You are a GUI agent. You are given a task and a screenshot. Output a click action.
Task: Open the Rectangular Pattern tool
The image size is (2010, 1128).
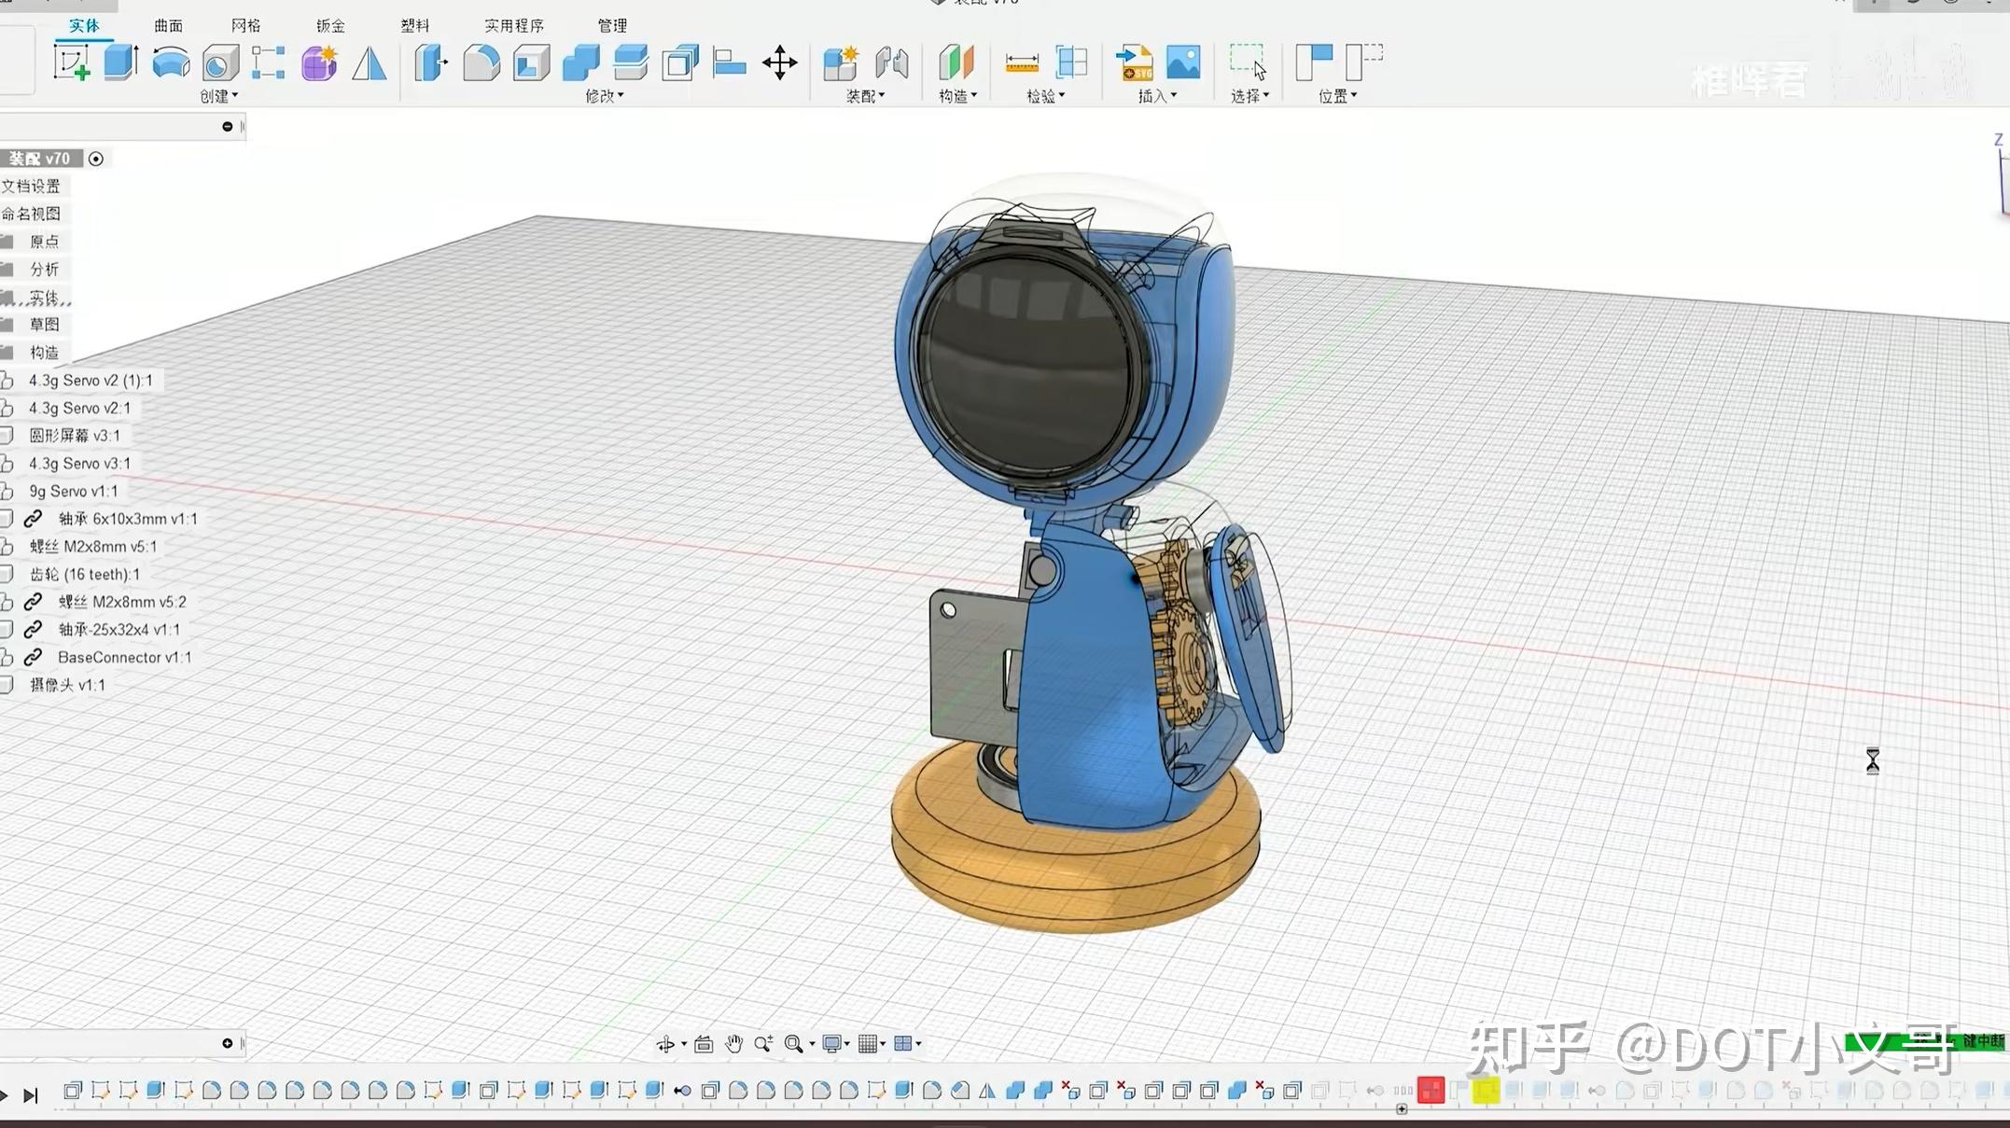pos(269,63)
